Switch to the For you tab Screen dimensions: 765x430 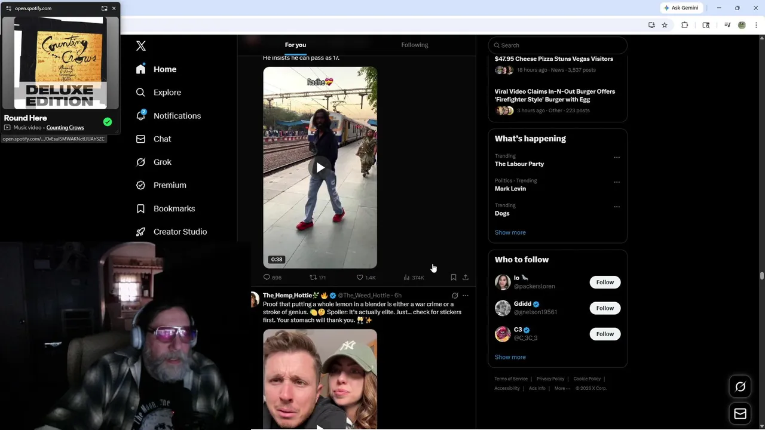pos(295,45)
